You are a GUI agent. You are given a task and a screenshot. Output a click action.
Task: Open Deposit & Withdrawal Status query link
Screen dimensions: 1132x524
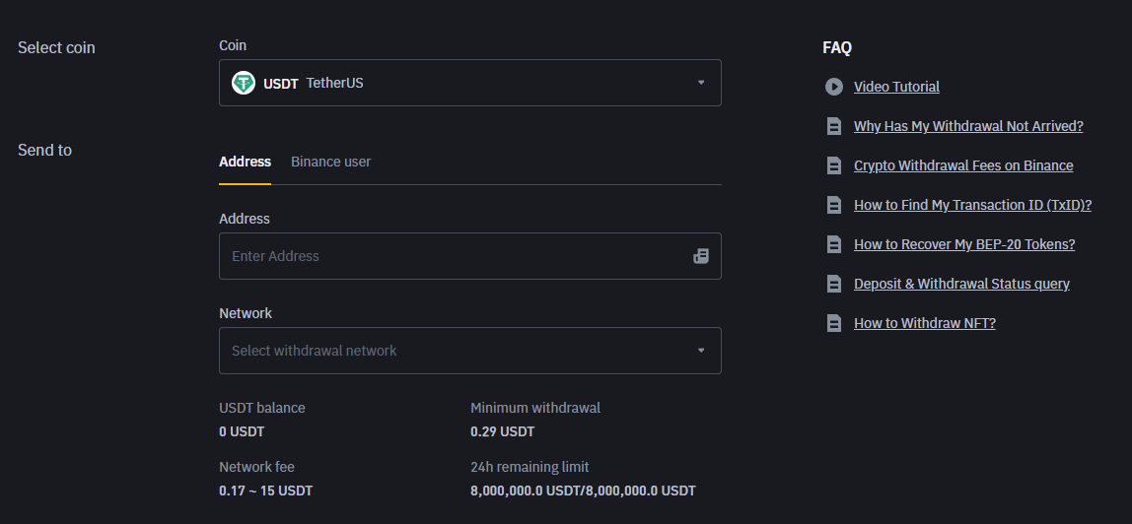pyautogui.click(x=961, y=284)
